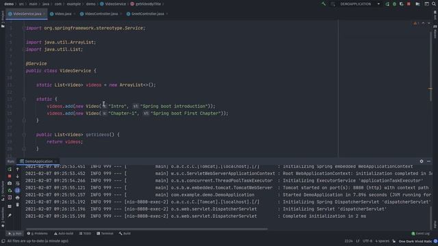Click the green Rerun icon in top toolbar
The width and height of the screenshot is (438, 246).
(387, 4)
